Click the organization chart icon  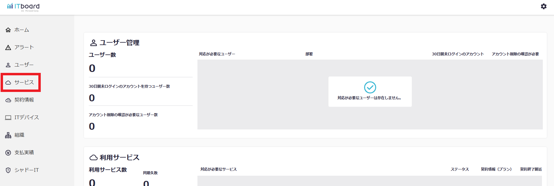click(x=8, y=135)
